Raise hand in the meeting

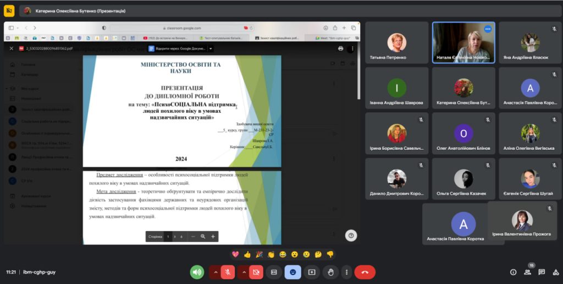pos(330,272)
